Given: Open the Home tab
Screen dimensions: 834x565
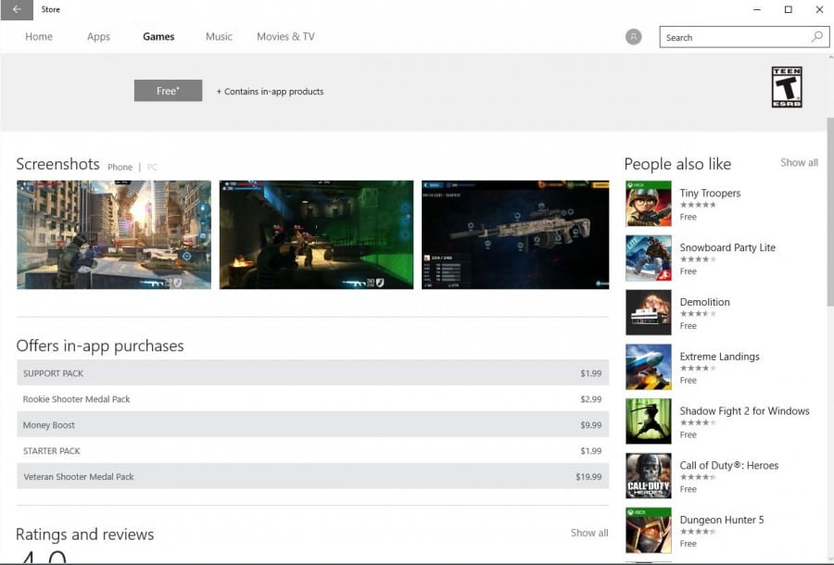Looking at the screenshot, I should [x=38, y=36].
